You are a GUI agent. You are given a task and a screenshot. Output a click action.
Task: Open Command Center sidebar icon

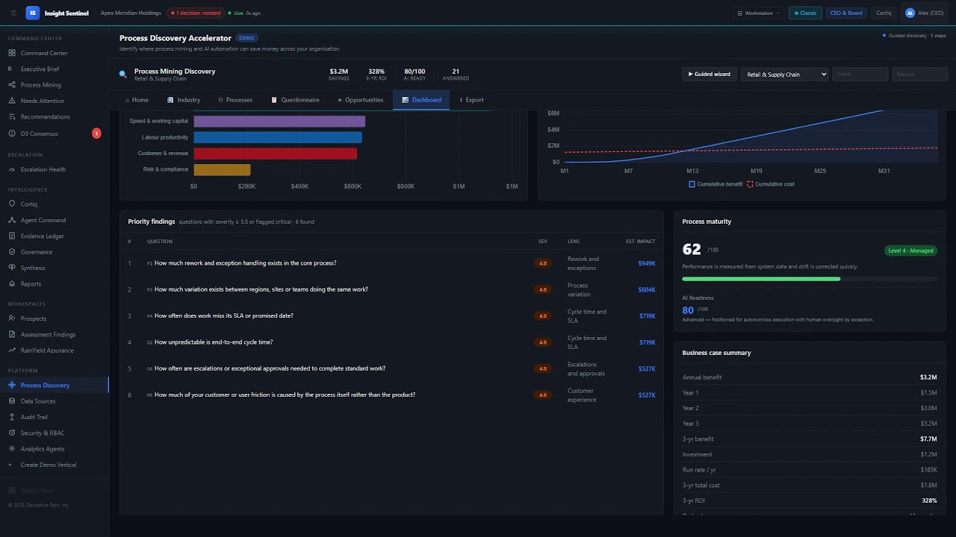click(12, 53)
